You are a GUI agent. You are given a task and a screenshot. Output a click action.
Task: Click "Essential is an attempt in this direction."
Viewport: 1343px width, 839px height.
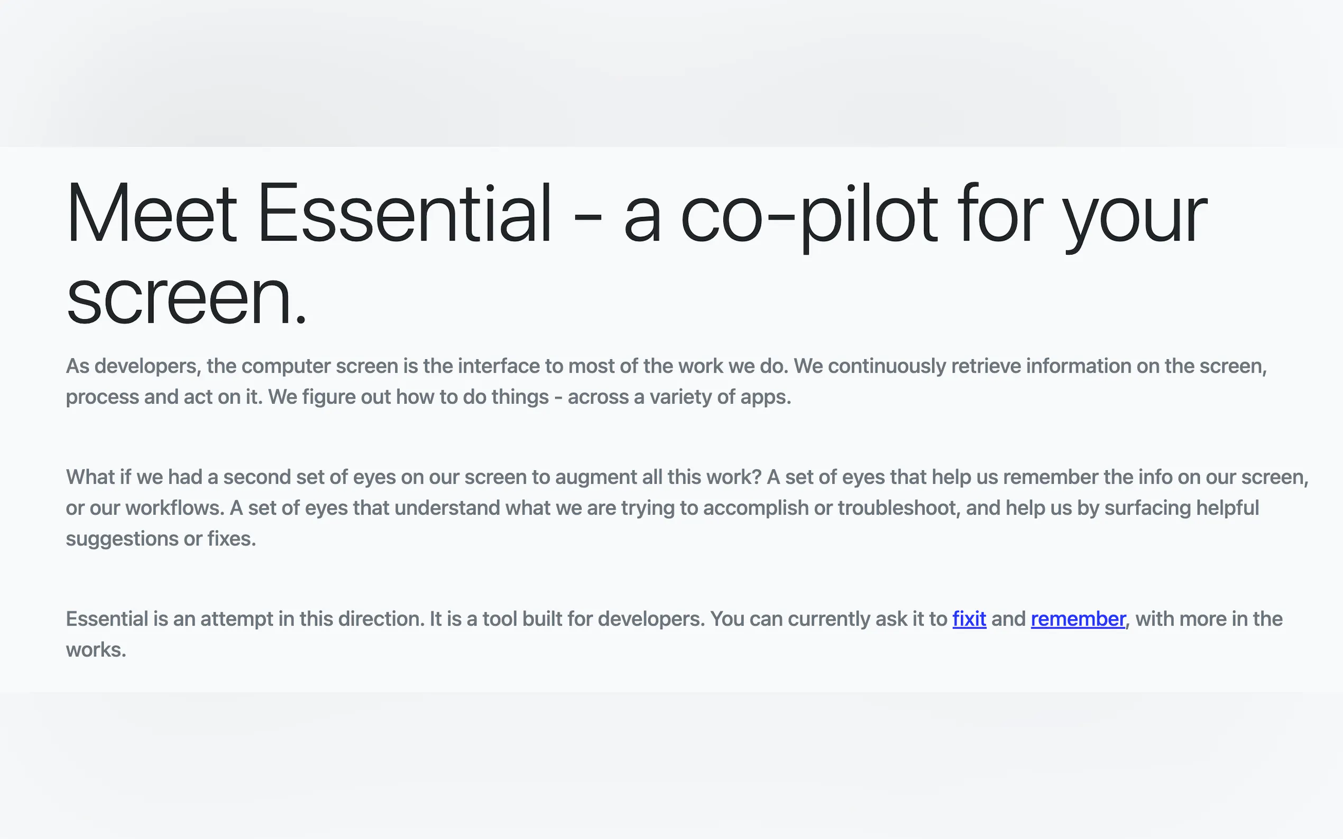tap(245, 619)
